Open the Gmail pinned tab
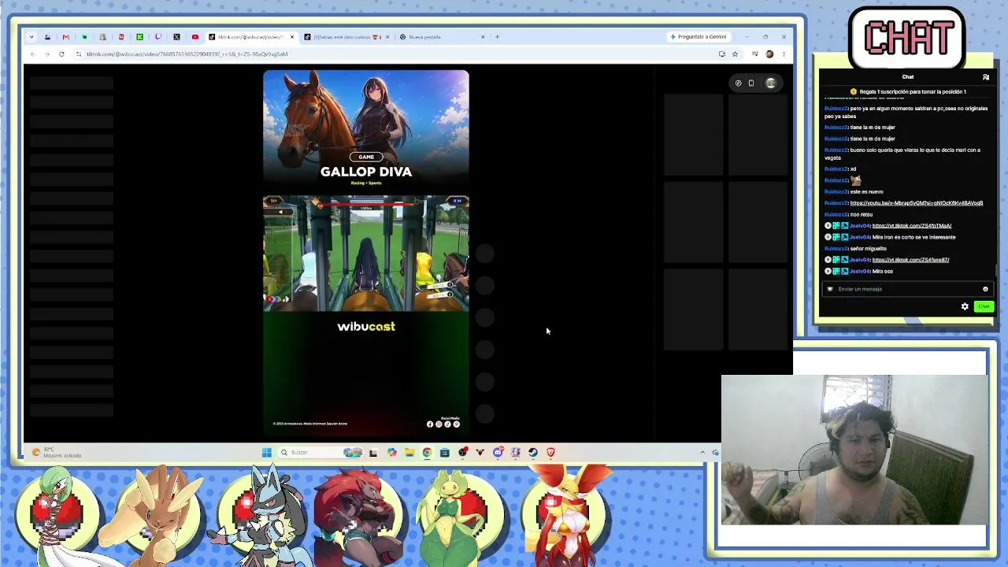 click(x=65, y=37)
